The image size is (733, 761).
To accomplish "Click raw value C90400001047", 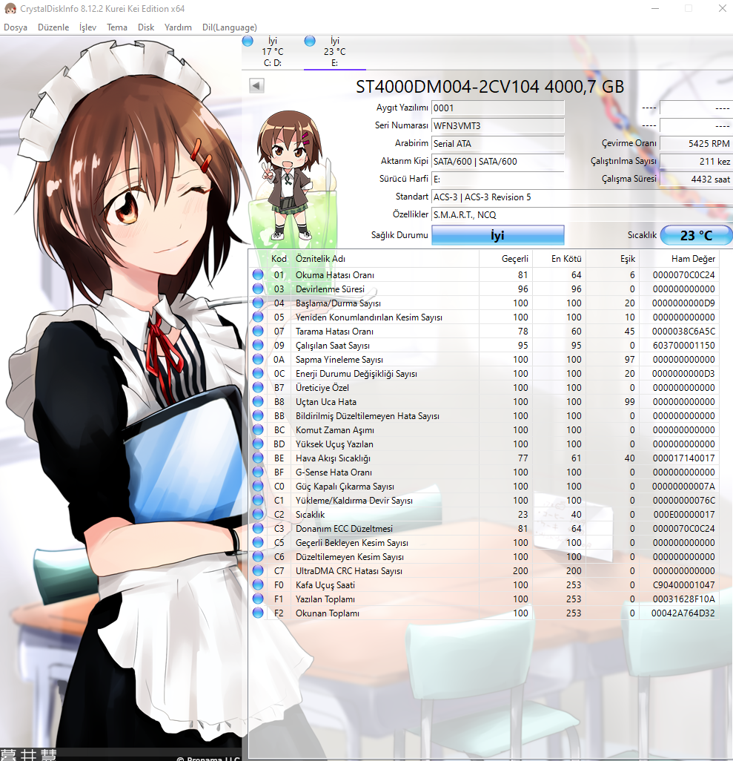I will (683, 584).
